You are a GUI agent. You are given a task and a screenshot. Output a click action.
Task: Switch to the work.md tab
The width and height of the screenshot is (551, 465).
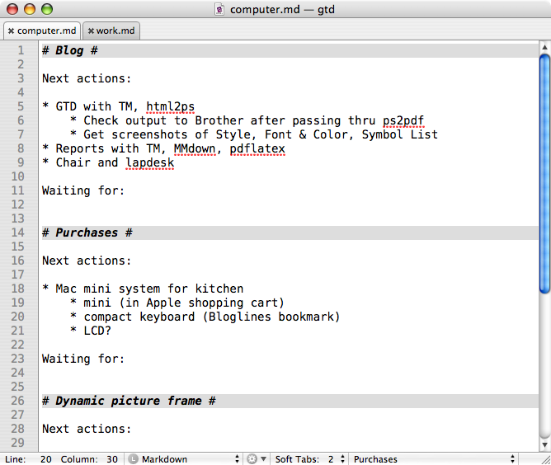[111, 31]
